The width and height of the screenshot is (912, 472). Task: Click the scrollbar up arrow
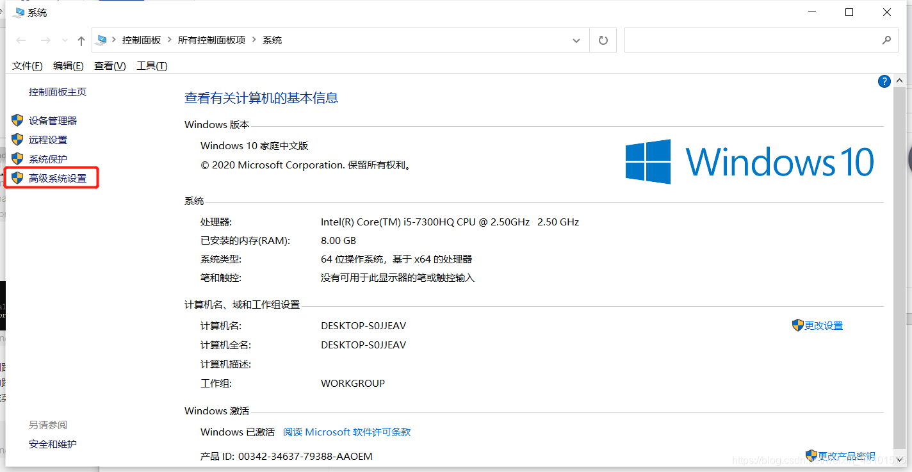pyautogui.click(x=900, y=81)
